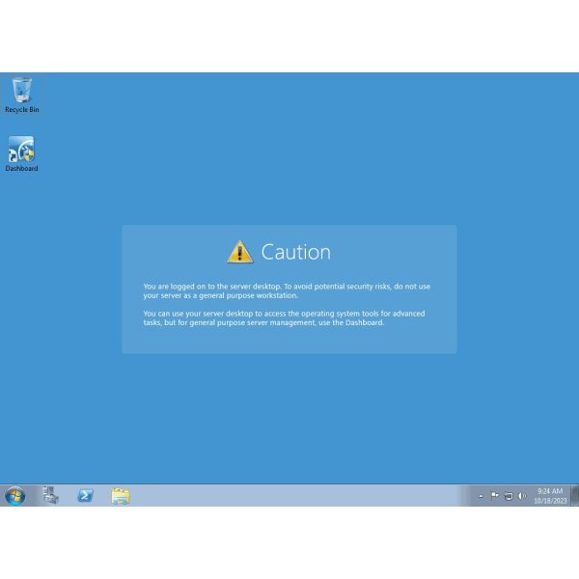Open the Windows Start menu orb
This screenshot has height=579, width=579.
(15, 496)
